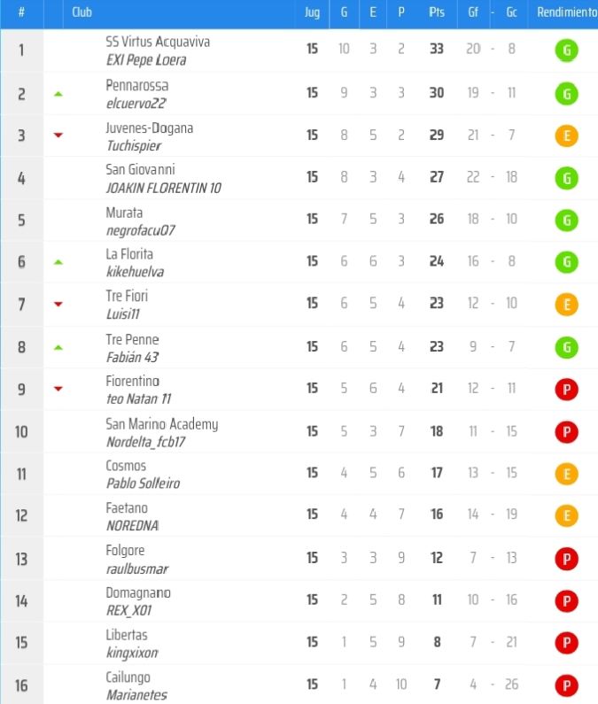Click green G form badge for SS Virtus Acquaviva

[567, 50]
